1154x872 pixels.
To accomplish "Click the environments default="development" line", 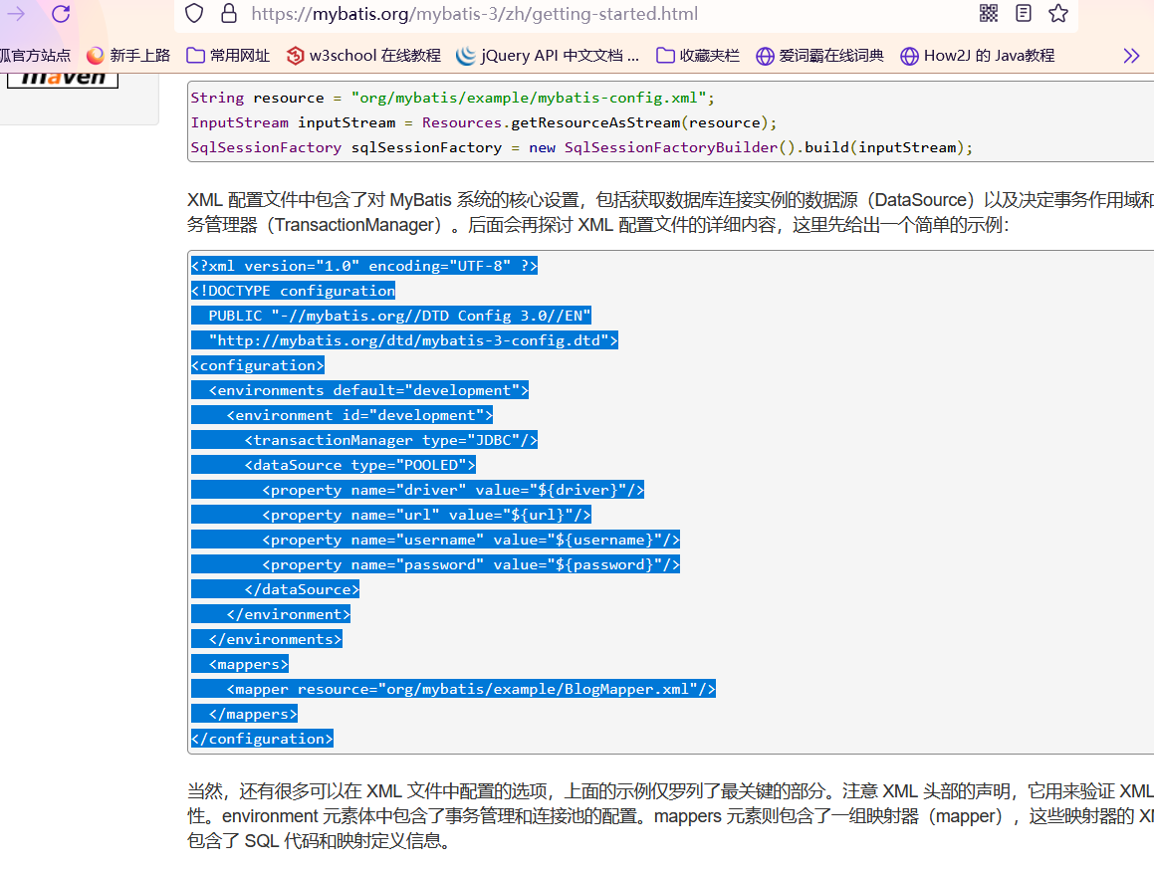I will 359,391.
